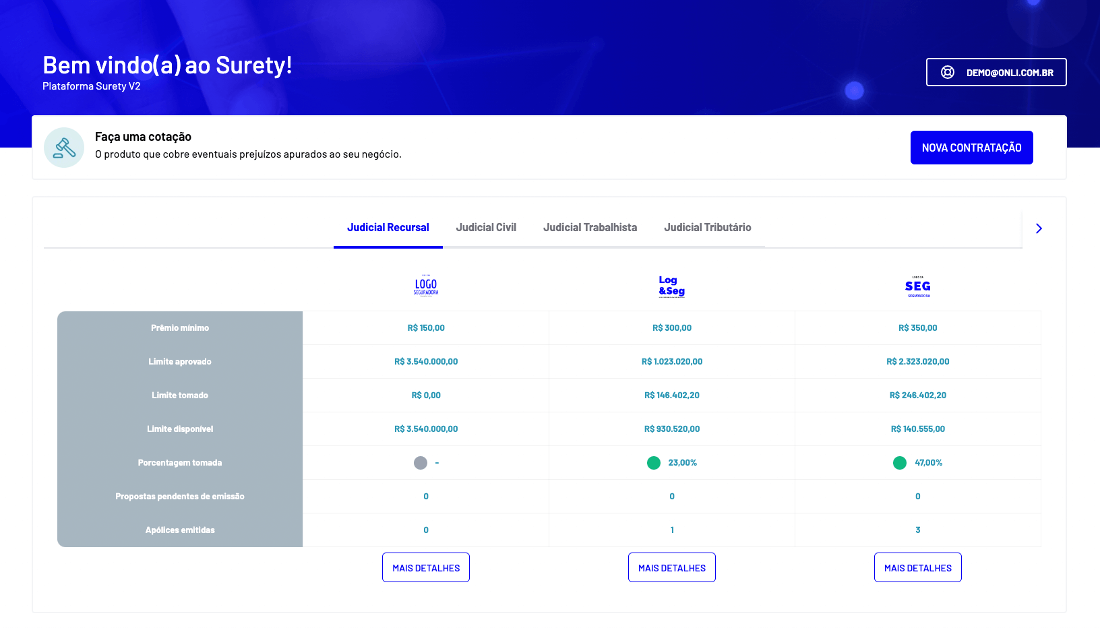Open the Judicial Trabalhista tab

tap(590, 228)
